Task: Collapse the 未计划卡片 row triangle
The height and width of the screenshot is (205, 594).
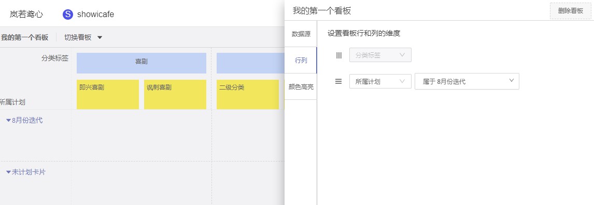Action: [x=8, y=172]
